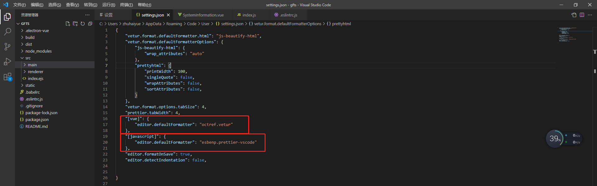Split the editor to the right
Viewport: 597px width, 186px height.
coord(582,15)
